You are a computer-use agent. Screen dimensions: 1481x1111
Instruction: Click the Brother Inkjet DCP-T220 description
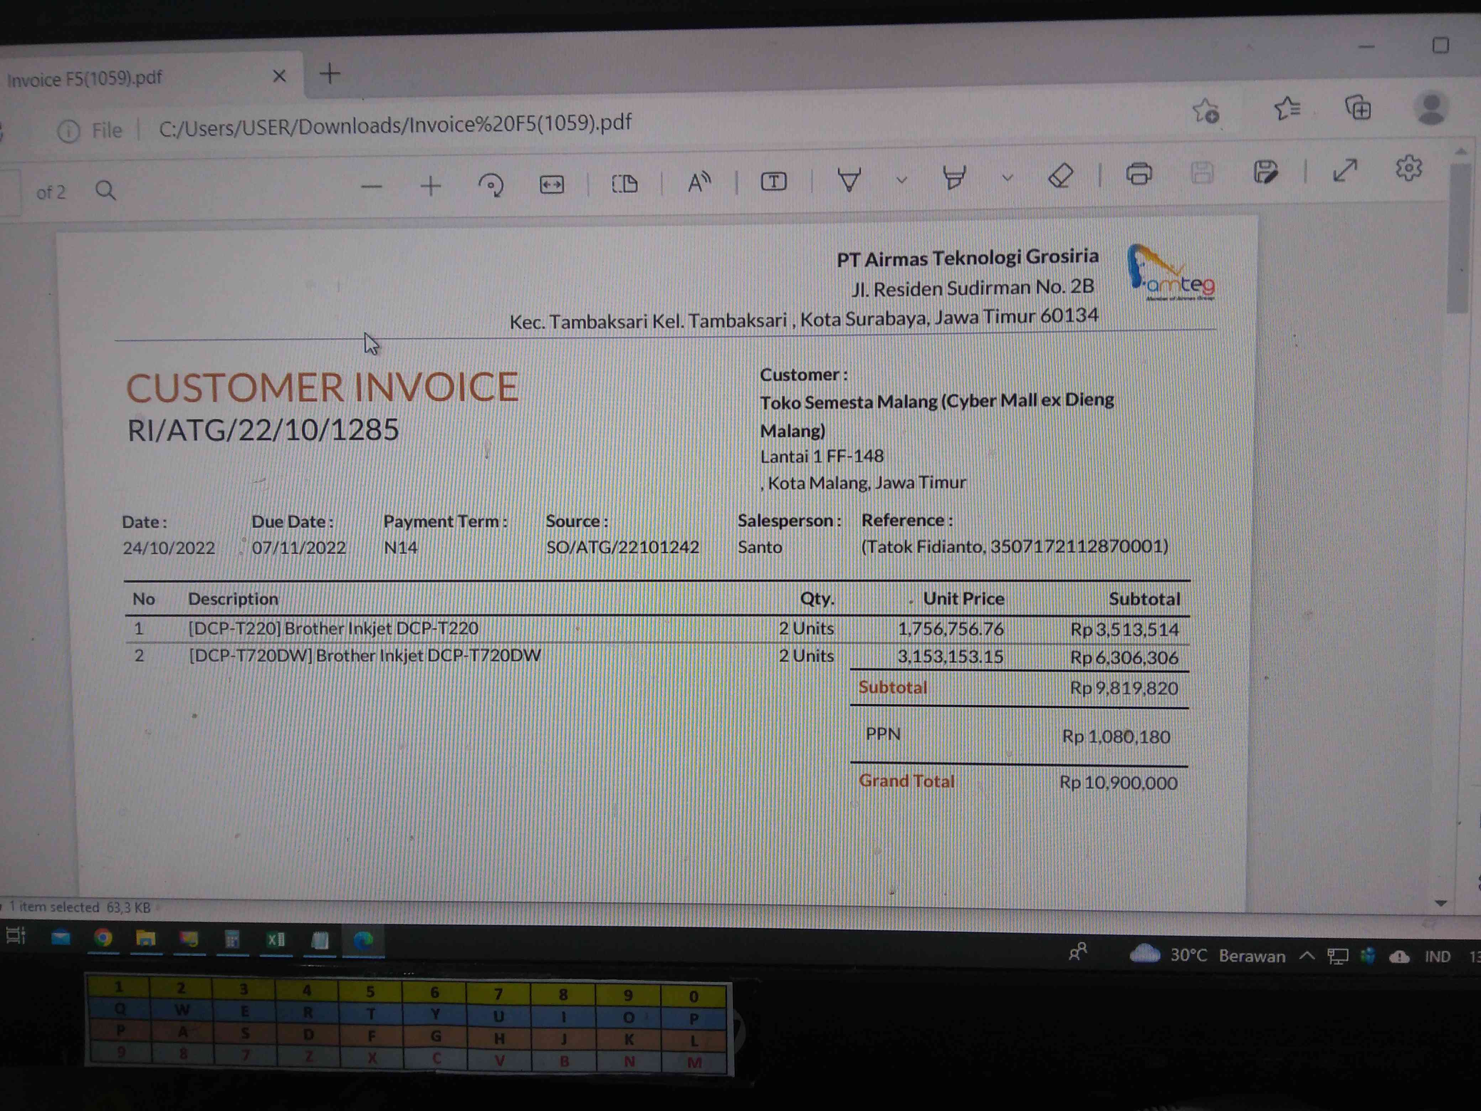pos(334,628)
